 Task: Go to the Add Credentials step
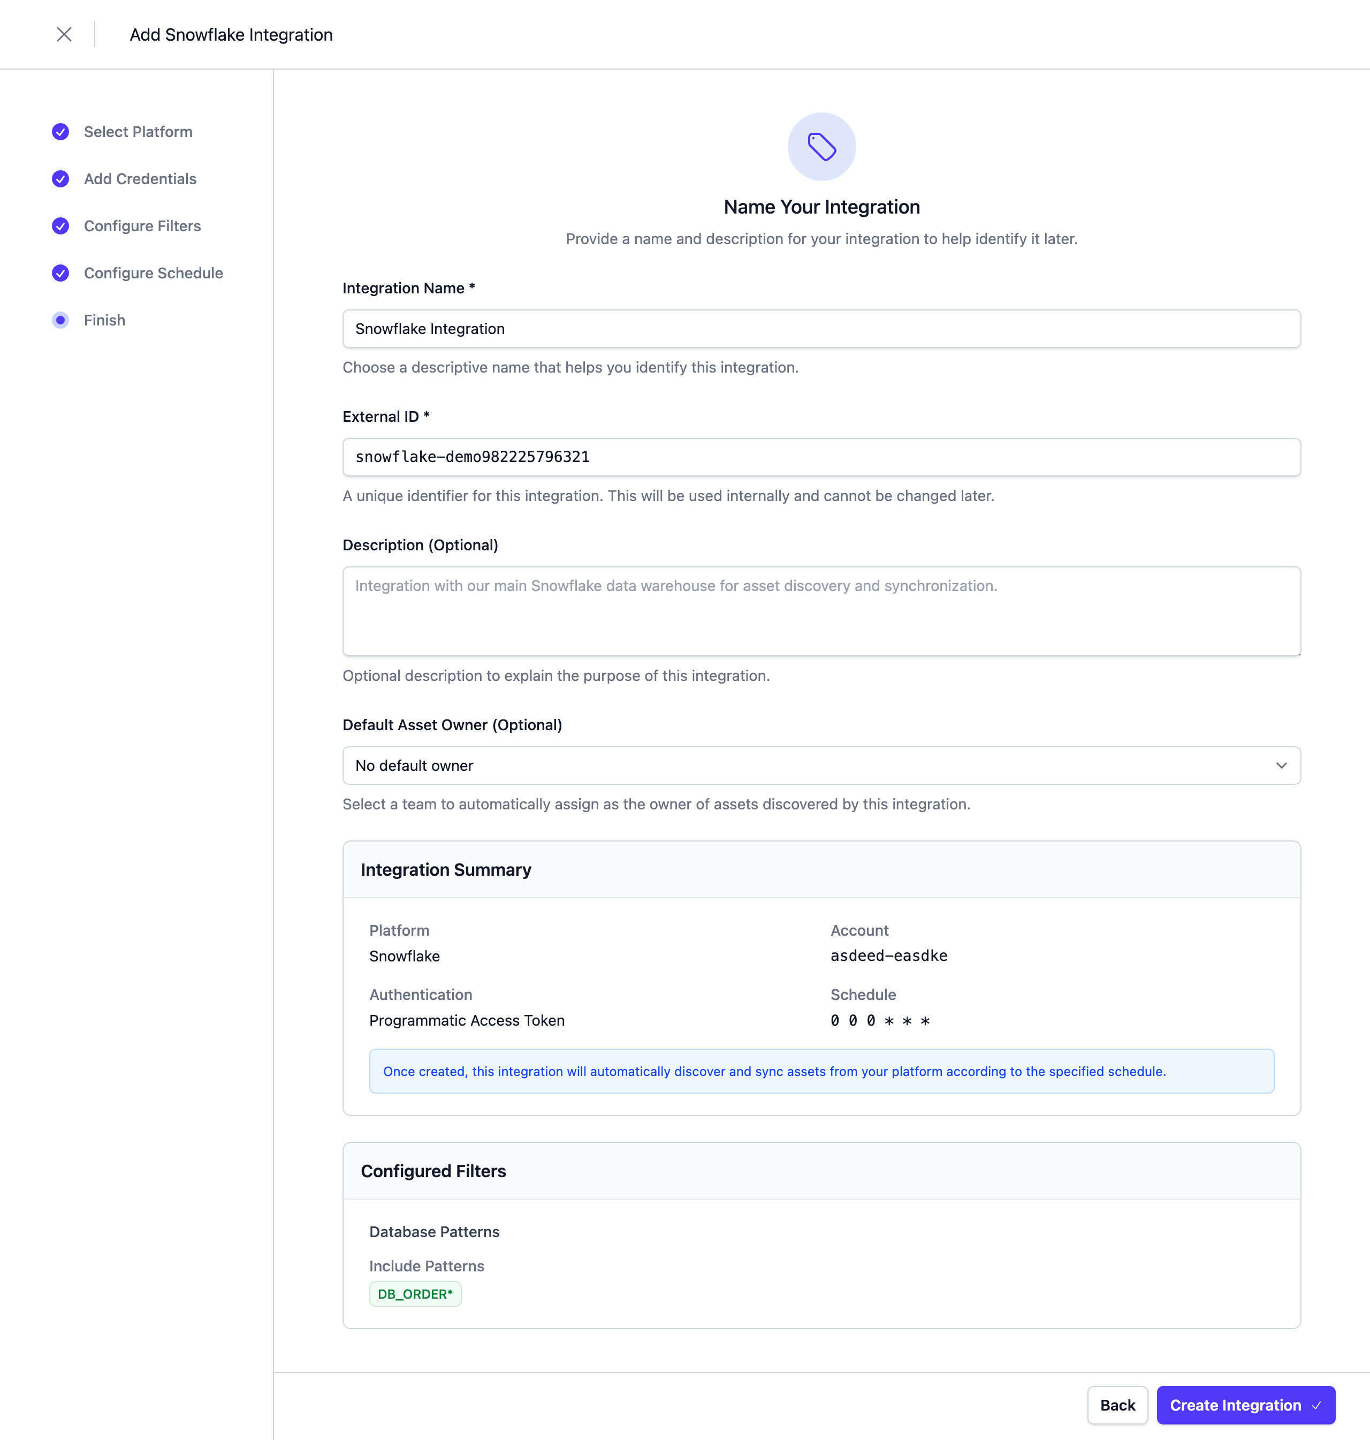click(140, 179)
